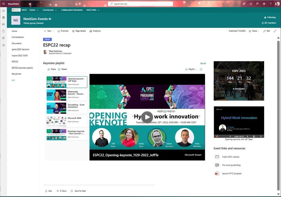Image resolution: width=281 pixels, height=197 pixels.
Task: Play the Opening Keynote video
Action: [147, 117]
